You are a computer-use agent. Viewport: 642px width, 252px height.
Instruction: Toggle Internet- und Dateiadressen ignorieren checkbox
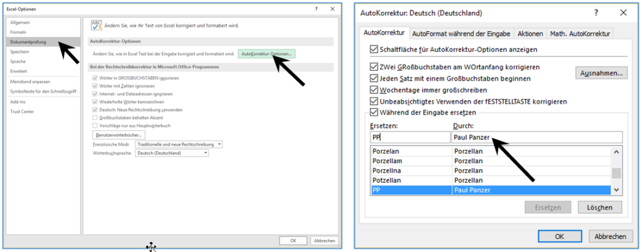point(95,94)
